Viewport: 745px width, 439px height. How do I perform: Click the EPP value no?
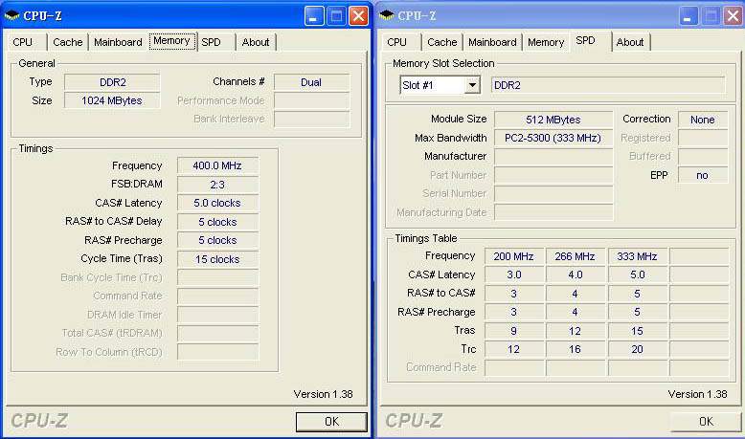(x=703, y=175)
